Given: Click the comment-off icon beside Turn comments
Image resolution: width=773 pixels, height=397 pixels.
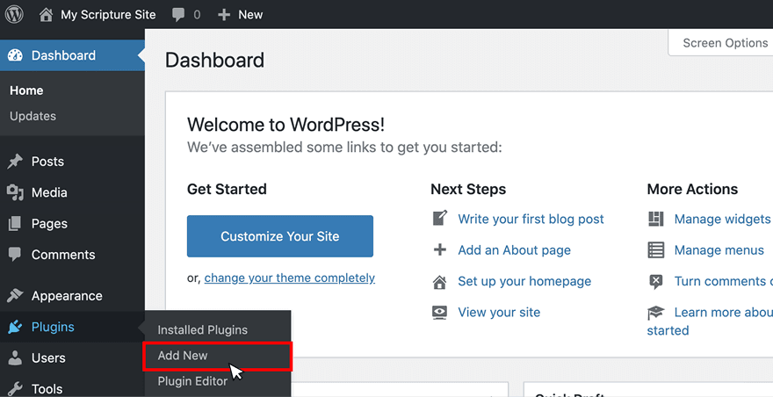Looking at the screenshot, I should [x=655, y=282].
